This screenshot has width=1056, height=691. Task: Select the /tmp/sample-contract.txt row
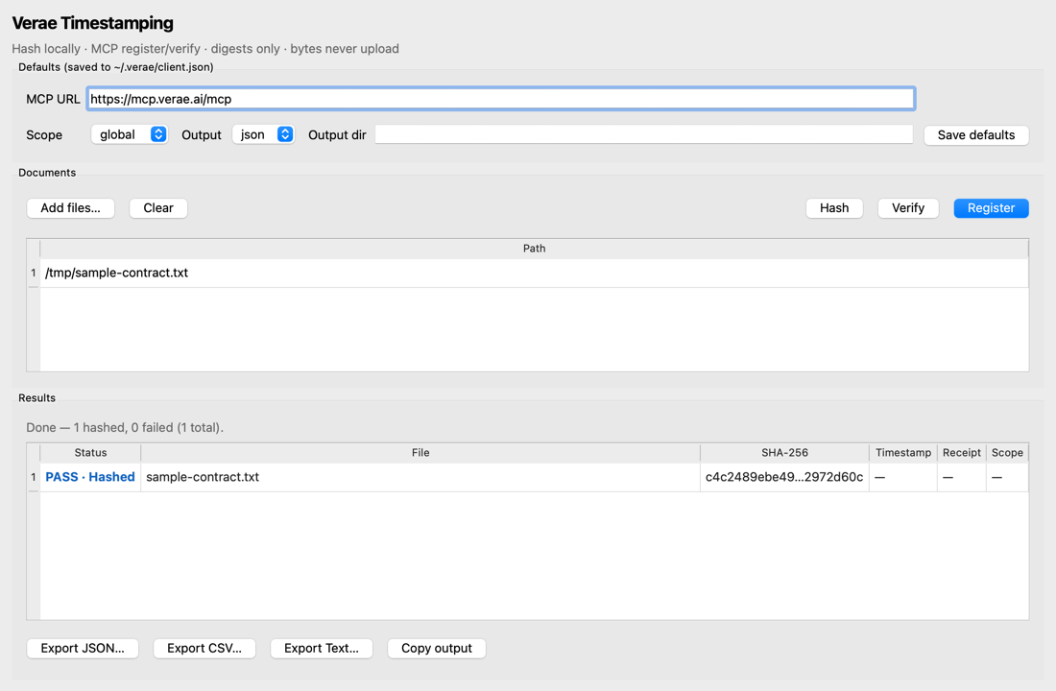coord(534,273)
